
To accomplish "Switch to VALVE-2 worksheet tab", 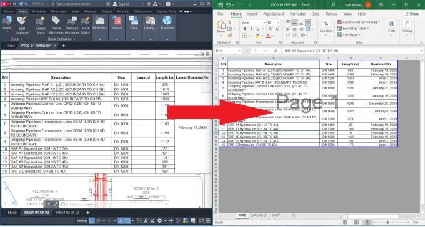I will tap(259, 215).
